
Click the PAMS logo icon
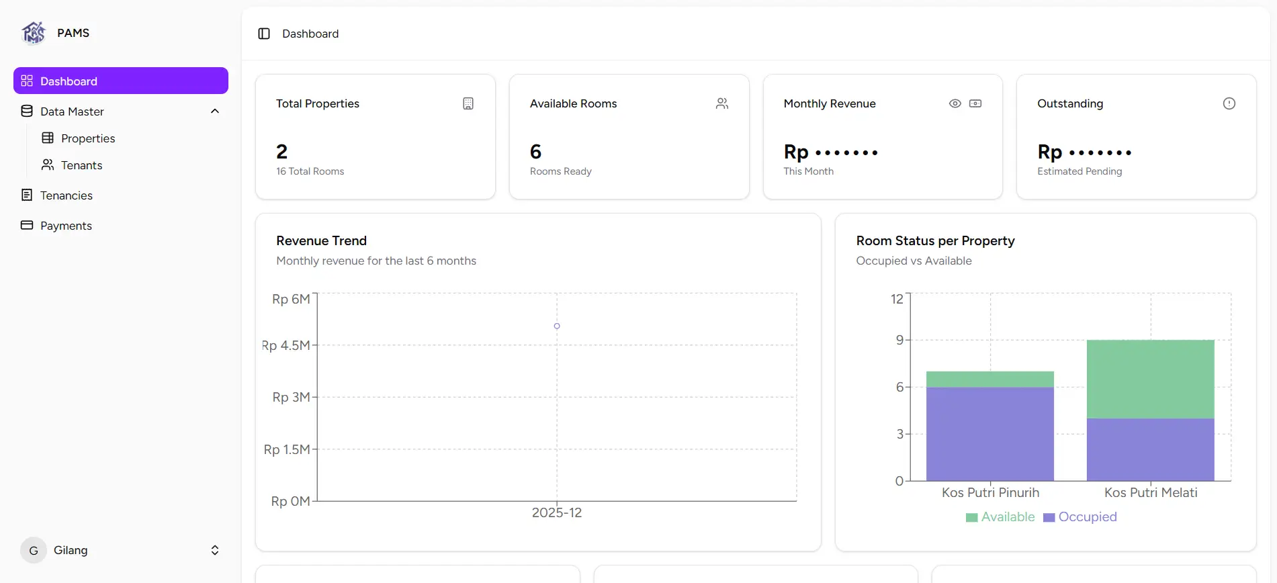coord(34,32)
